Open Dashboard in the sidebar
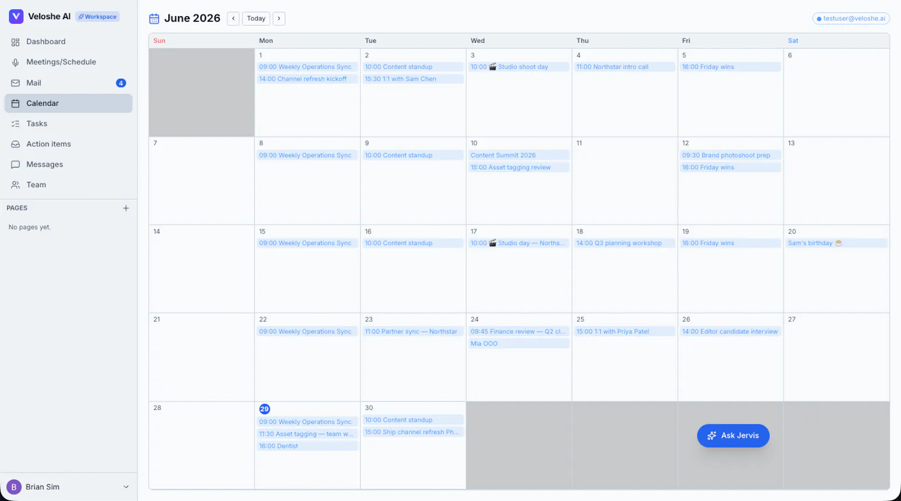 [x=69, y=42]
